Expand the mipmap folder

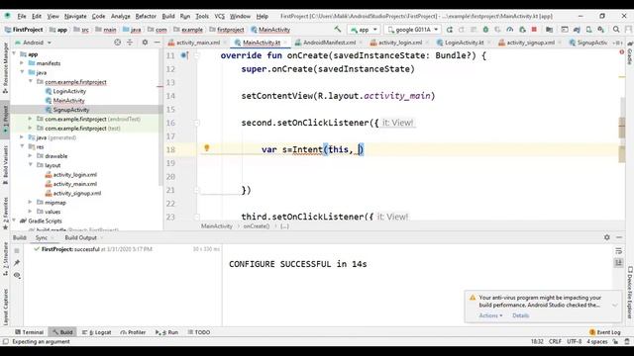pyautogui.click(x=31, y=202)
